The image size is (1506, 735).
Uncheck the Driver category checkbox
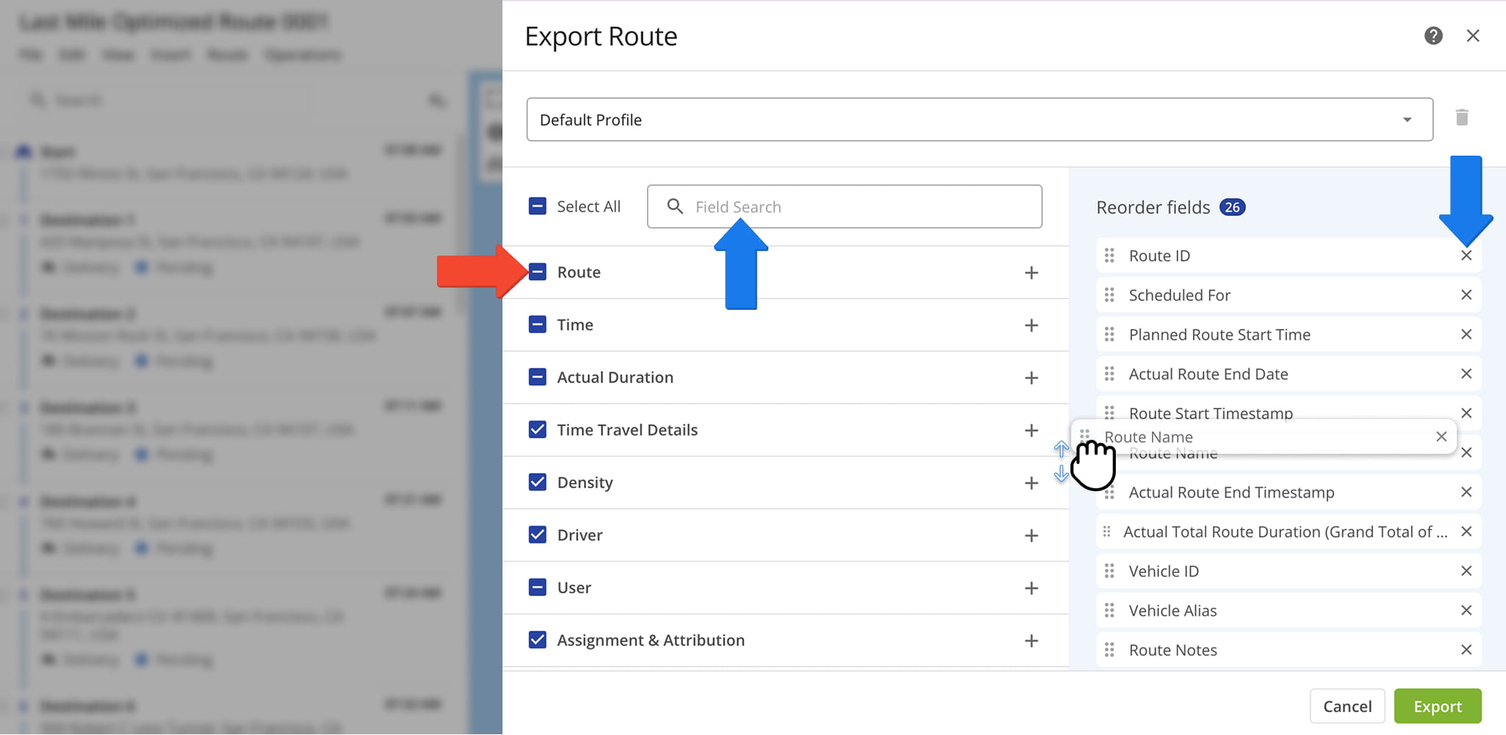pyautogui.click(x=537, y=535)
